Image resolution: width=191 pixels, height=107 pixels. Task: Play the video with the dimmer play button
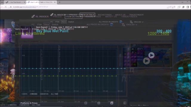(x=146, y=61)
